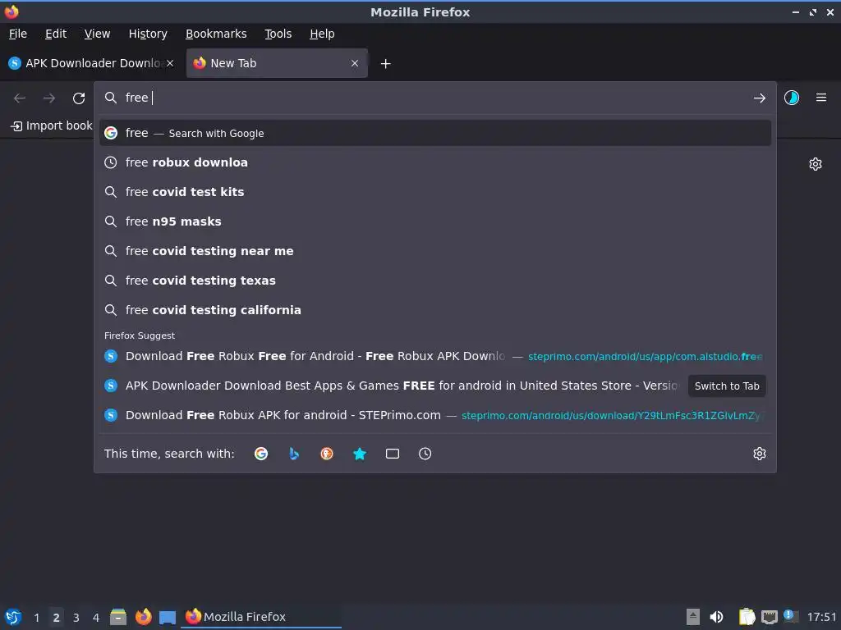Click the show desktop icon in taskbar

coord(168,617)
